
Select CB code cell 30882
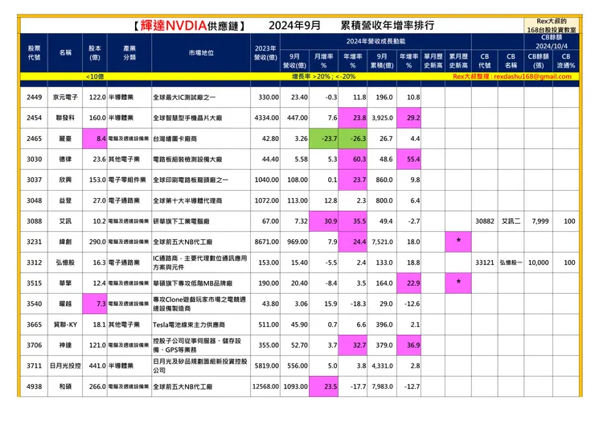point(485,221)
